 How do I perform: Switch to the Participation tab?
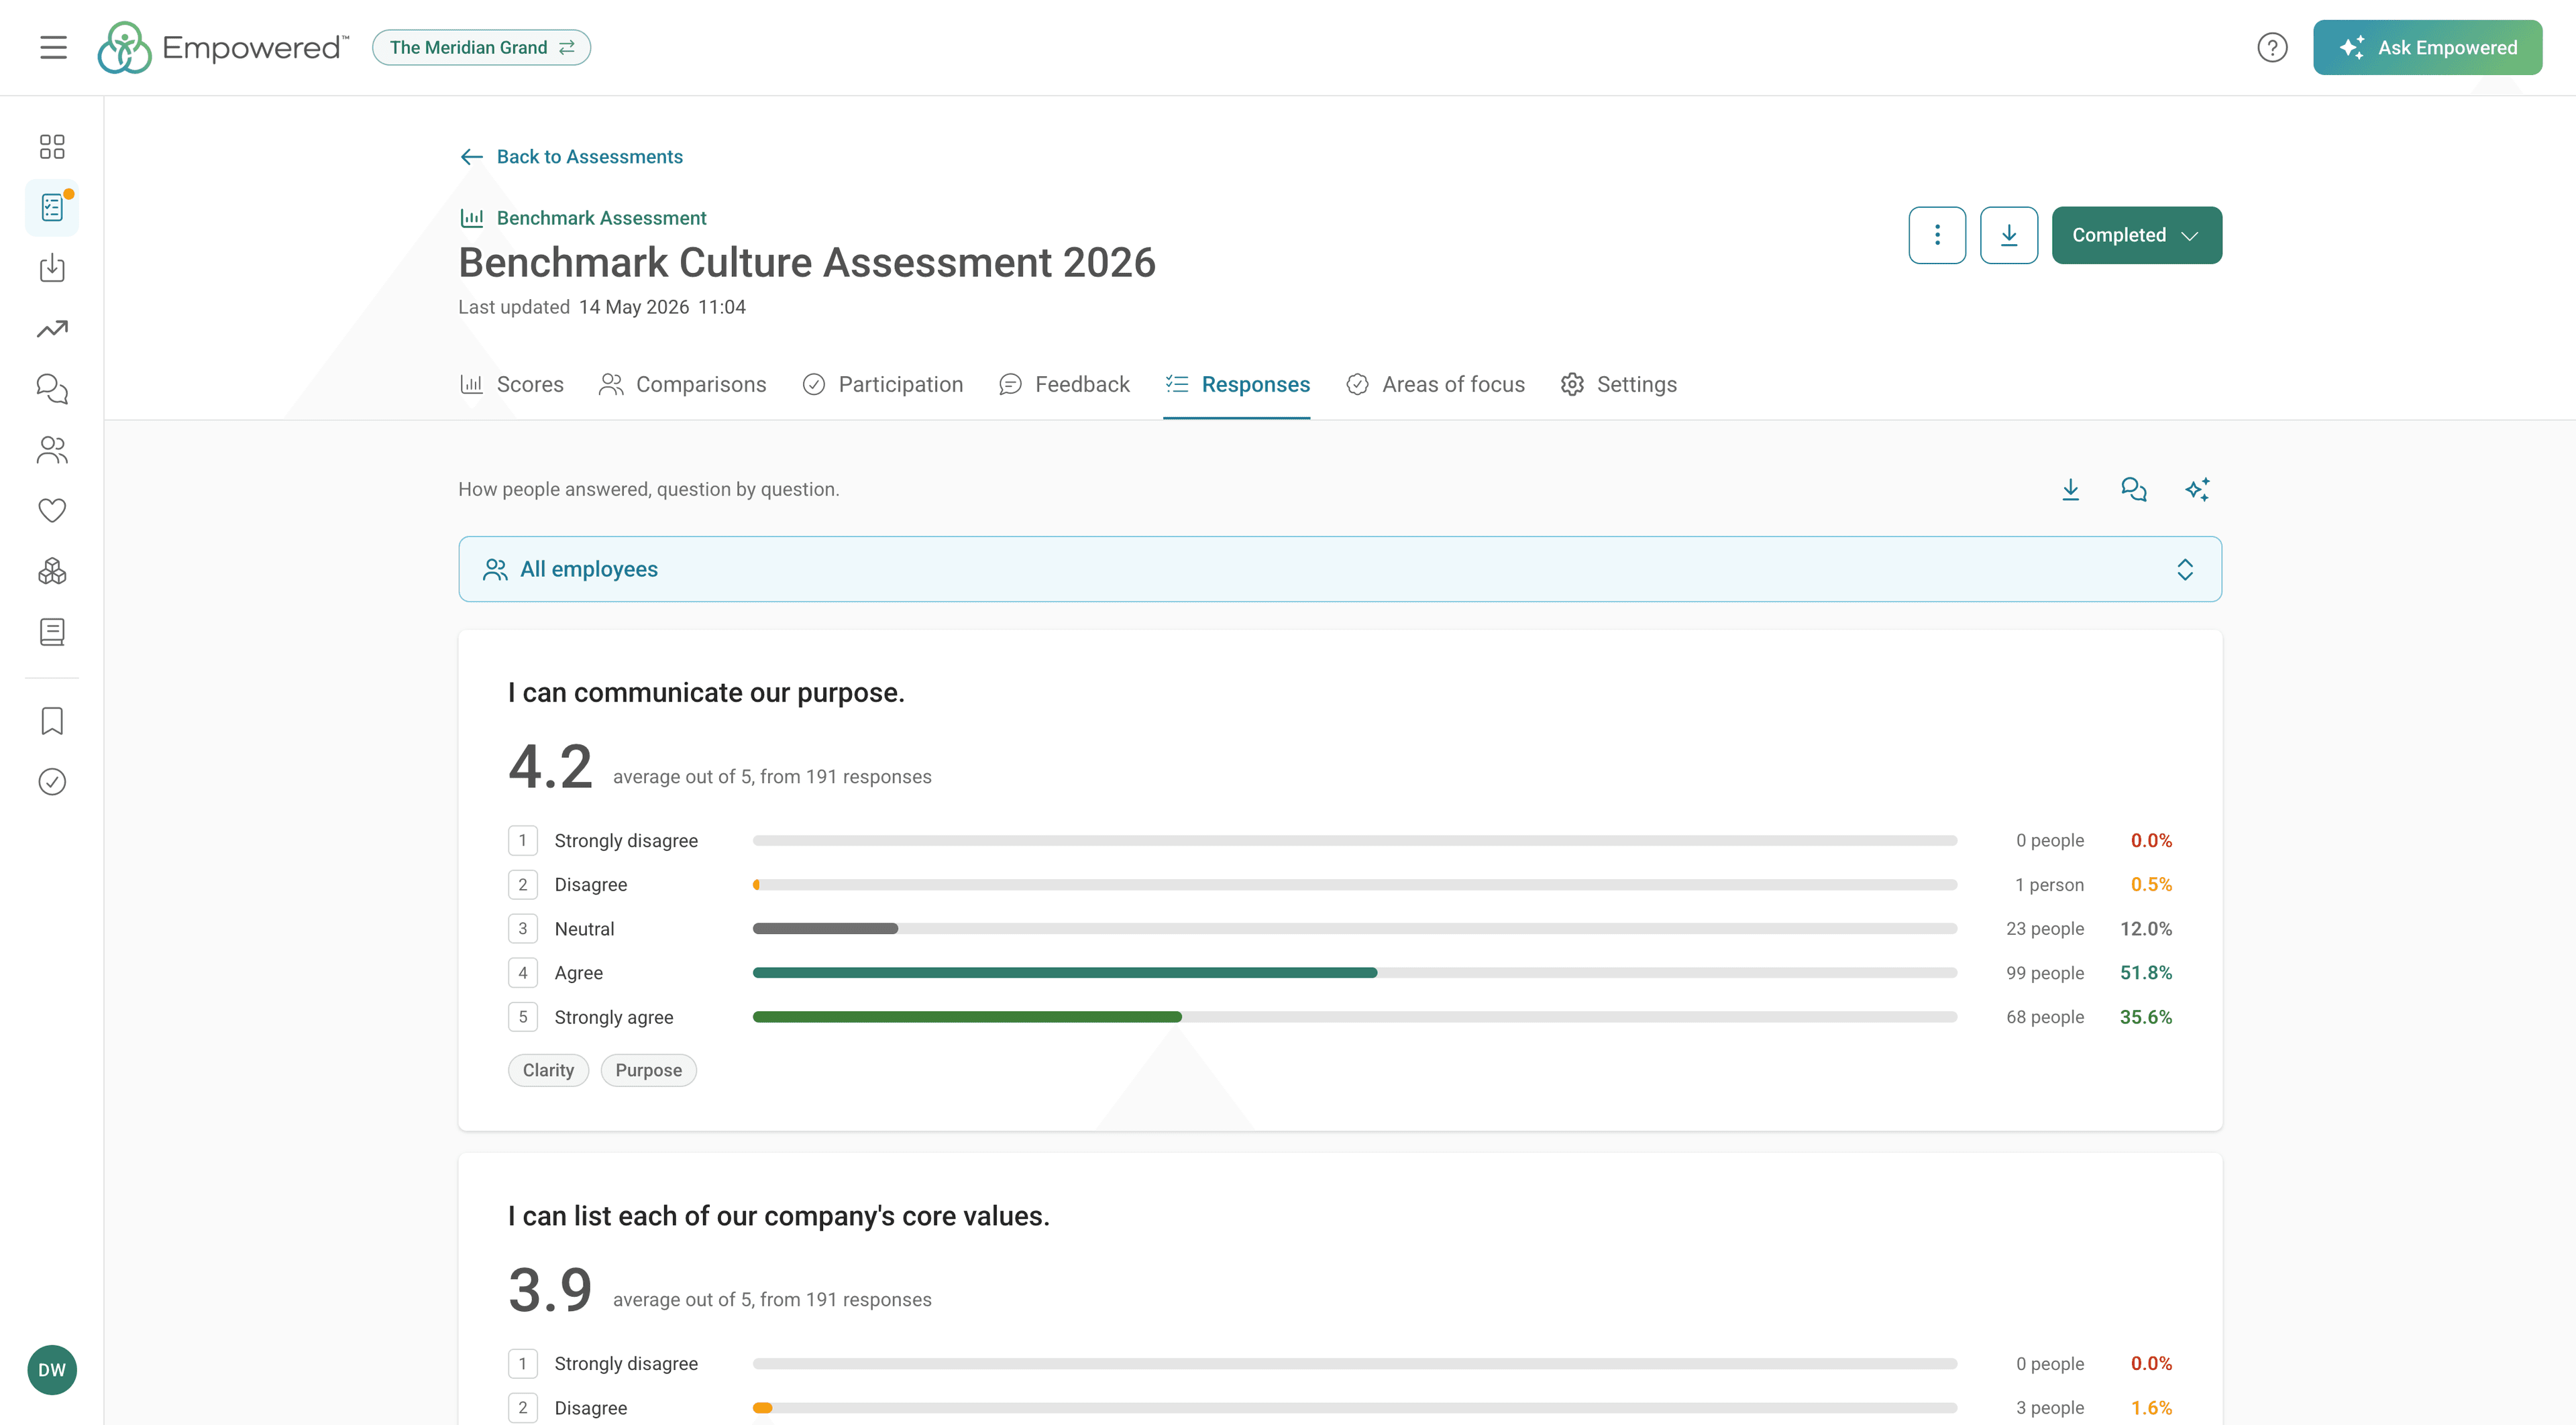click(882, 385)
